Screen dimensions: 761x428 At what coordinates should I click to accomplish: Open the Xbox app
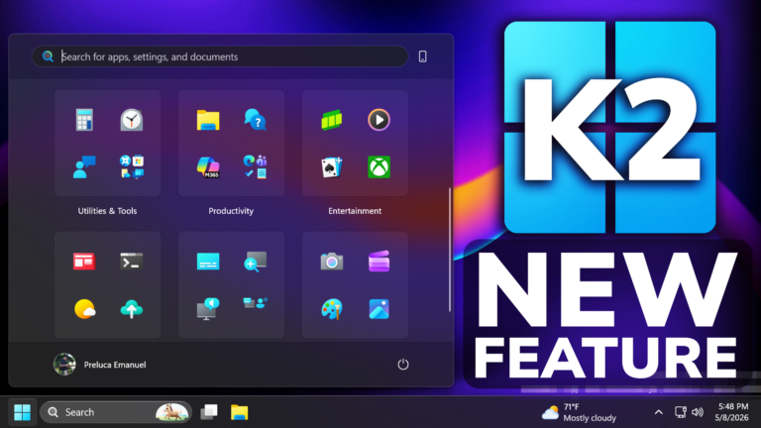380,166
